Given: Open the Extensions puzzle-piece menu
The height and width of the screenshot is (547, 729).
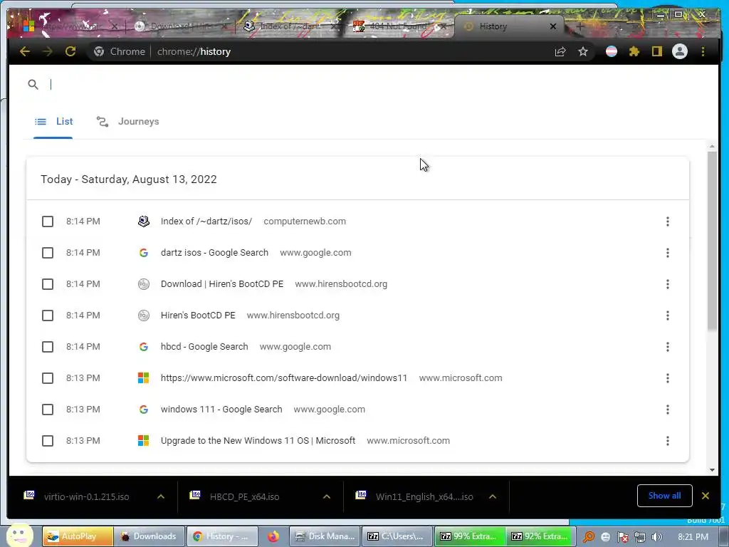Looking at the screenshot, I should 634,51.
